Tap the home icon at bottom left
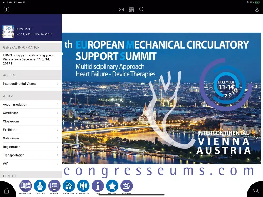This screenshot has width=263, height=197. click(6, 190)
